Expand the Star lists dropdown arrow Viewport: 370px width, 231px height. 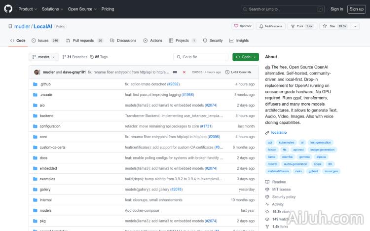tap(356, 26)
